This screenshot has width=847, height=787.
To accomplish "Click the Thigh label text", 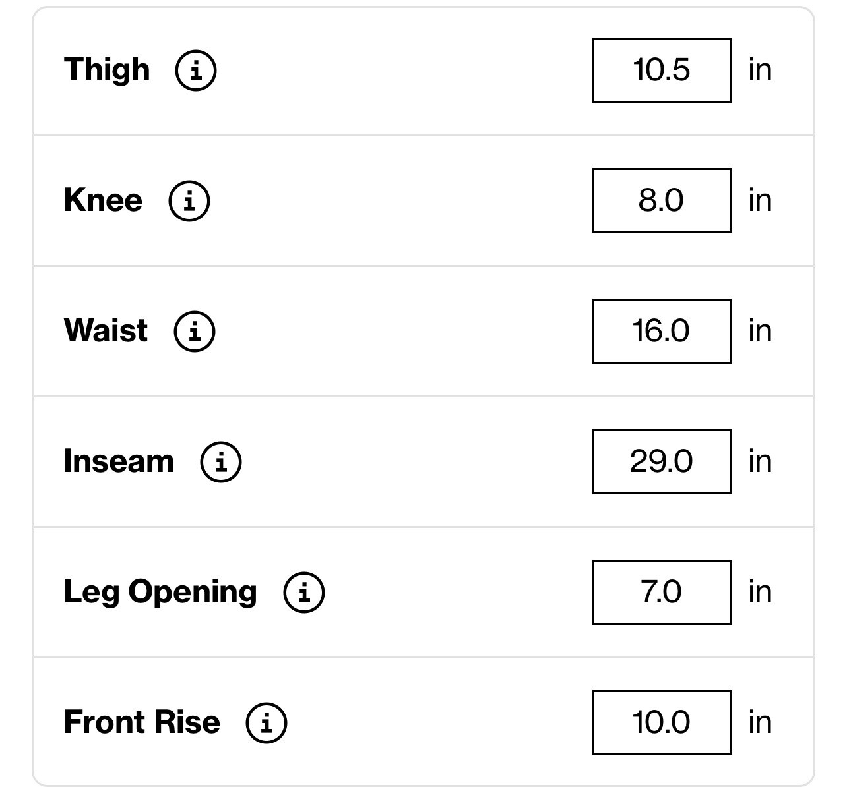I will (107, 70).
